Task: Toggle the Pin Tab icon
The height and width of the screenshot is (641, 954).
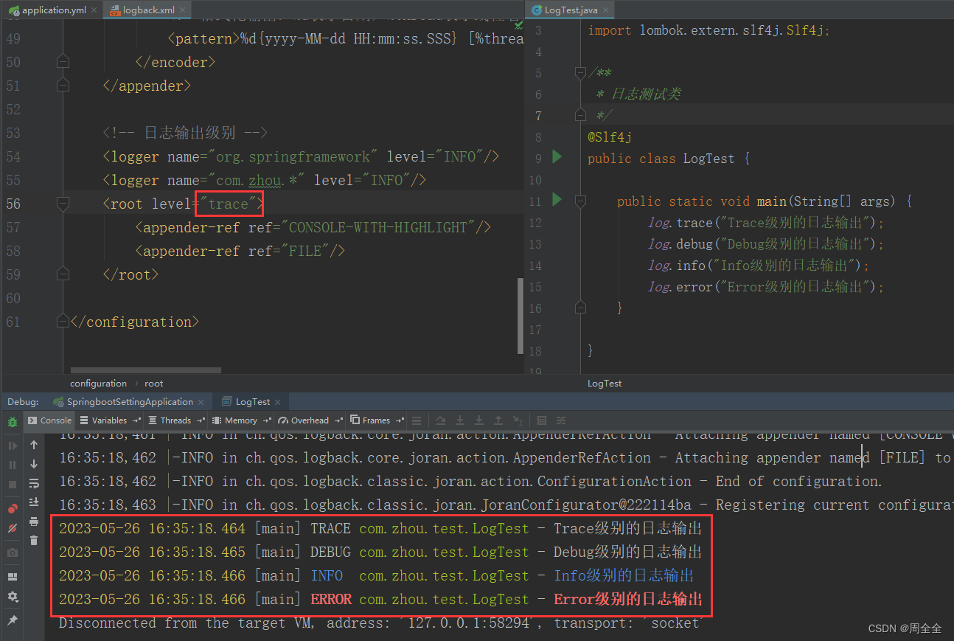Action: click(x=13, y=620)
